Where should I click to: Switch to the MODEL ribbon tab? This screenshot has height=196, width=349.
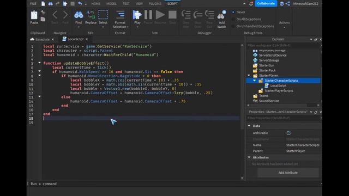click(111, 4)
